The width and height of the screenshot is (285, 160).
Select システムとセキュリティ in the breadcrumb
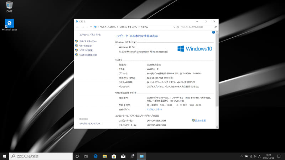(x=128, y=27)
